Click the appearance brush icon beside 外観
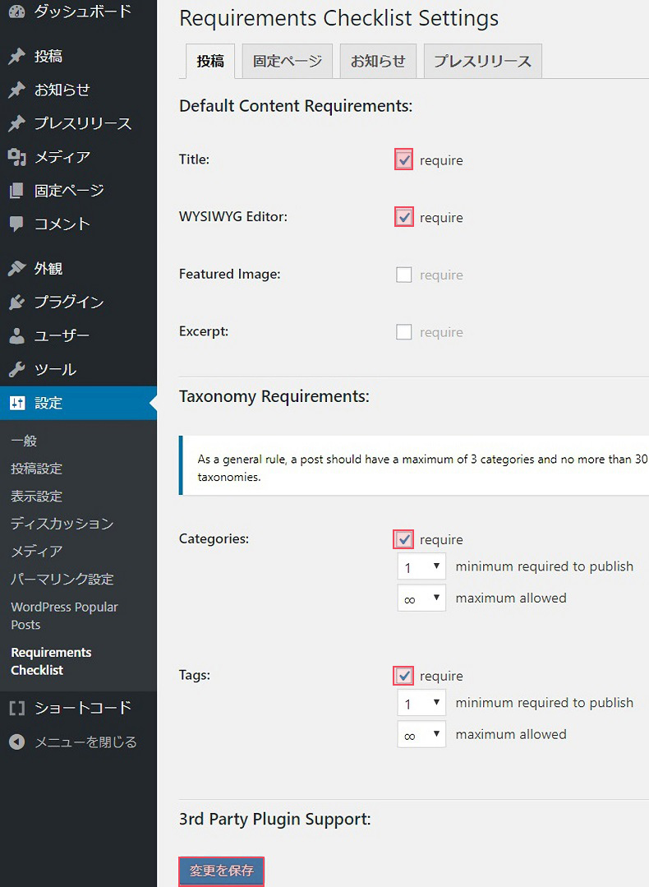The height and width of the screenshot is (887, 649). point(17,268)
